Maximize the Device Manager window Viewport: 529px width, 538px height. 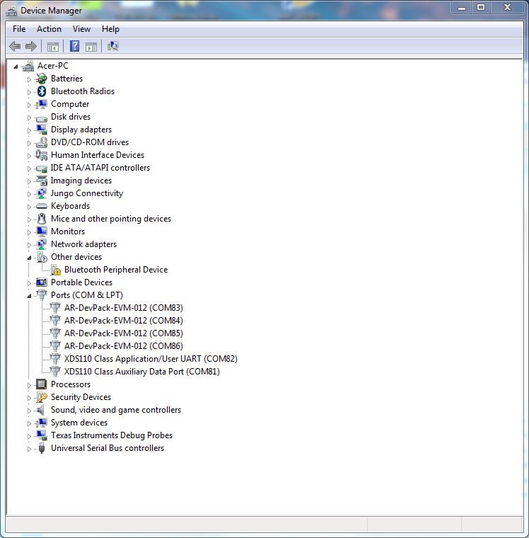[481, 8]
